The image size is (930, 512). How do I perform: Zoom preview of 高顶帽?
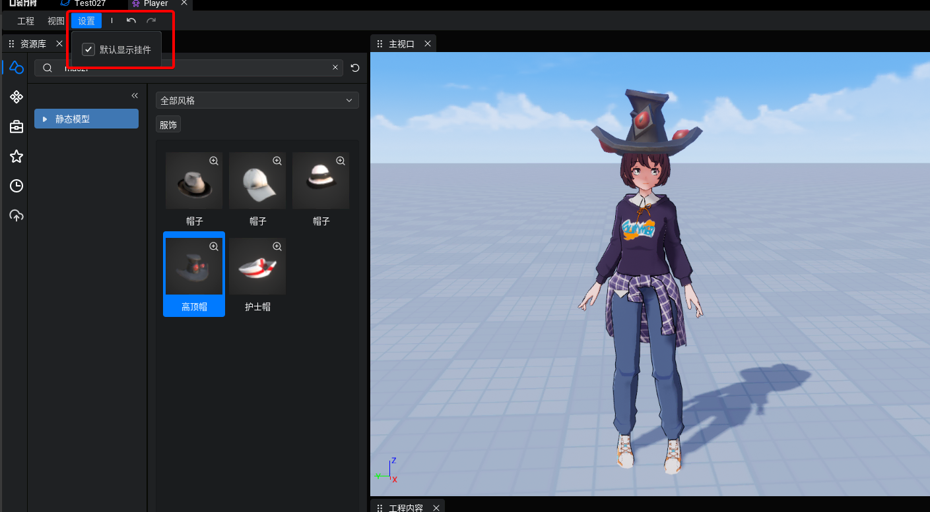pos(214,246)
